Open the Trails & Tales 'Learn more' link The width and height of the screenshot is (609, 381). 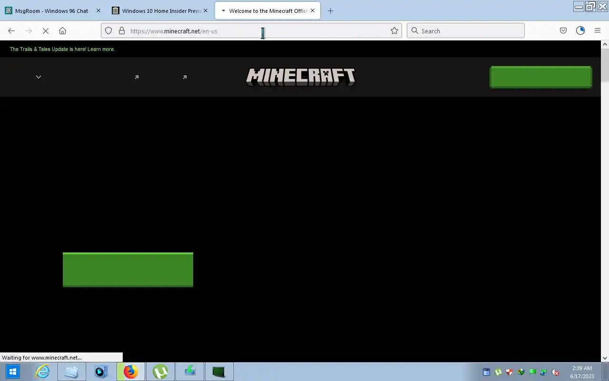101,49
